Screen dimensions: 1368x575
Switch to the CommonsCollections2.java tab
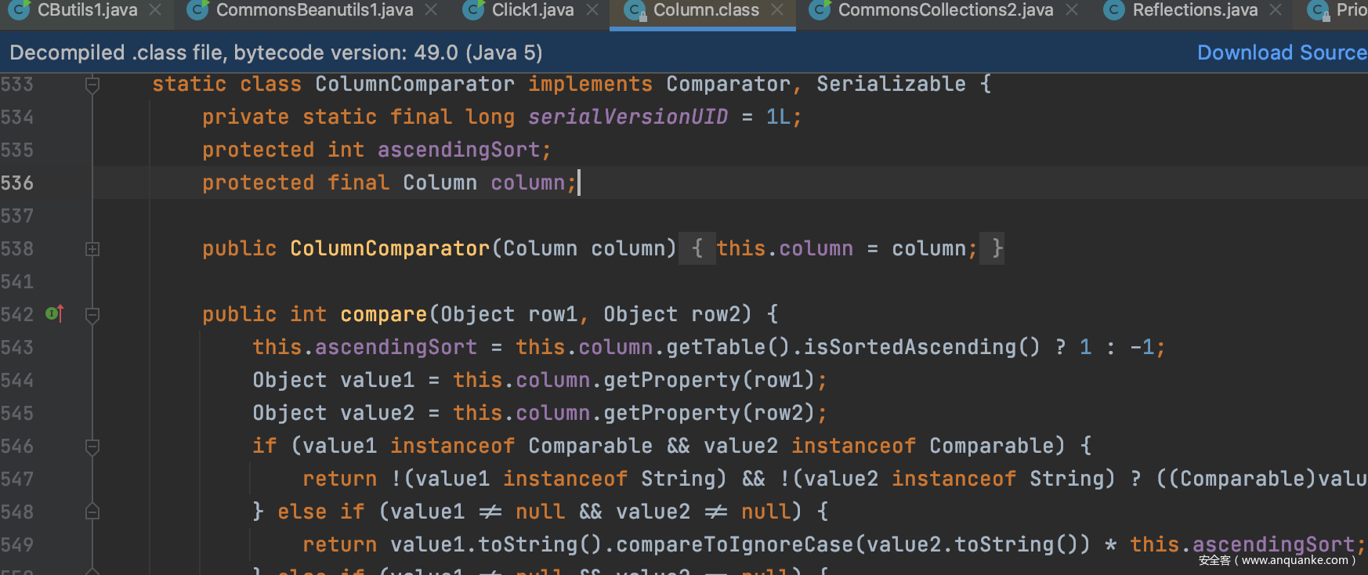coord(945,10)
